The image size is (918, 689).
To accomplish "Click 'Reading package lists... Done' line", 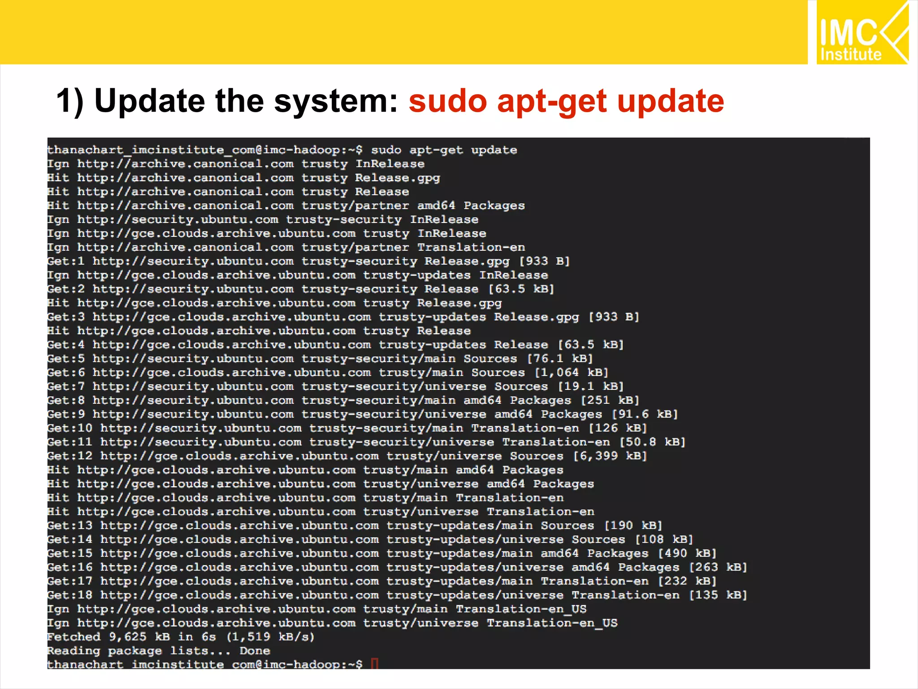I will 159,650.
